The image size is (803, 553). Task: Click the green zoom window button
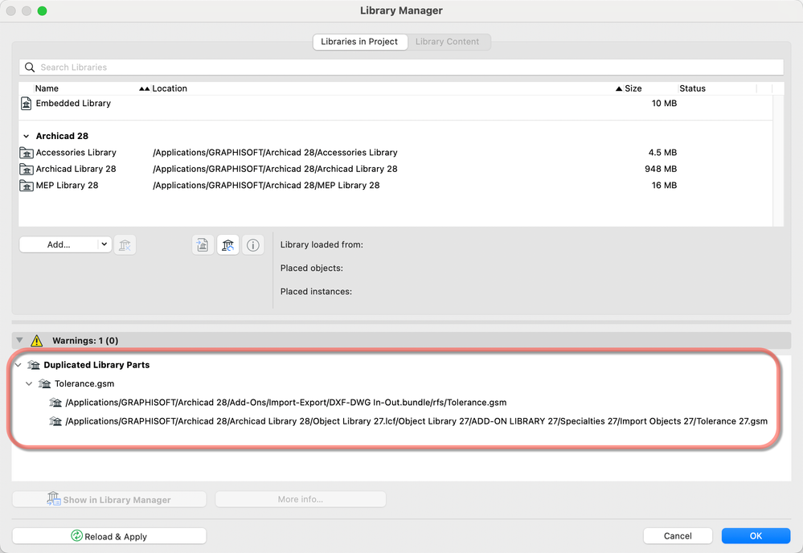[x=42, y=10]
